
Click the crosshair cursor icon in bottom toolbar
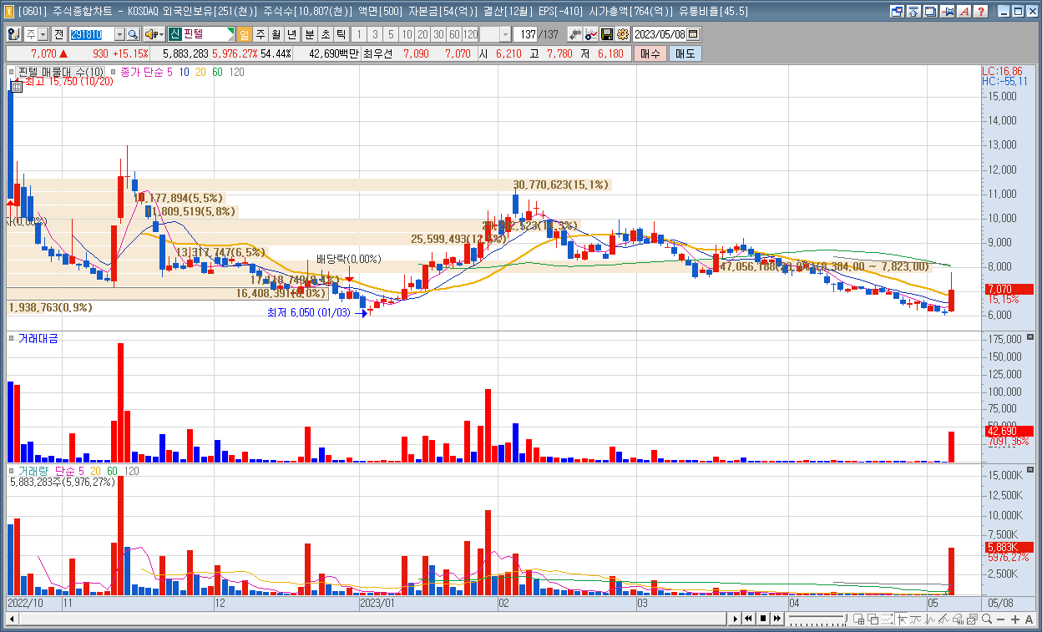coord(902,619)
